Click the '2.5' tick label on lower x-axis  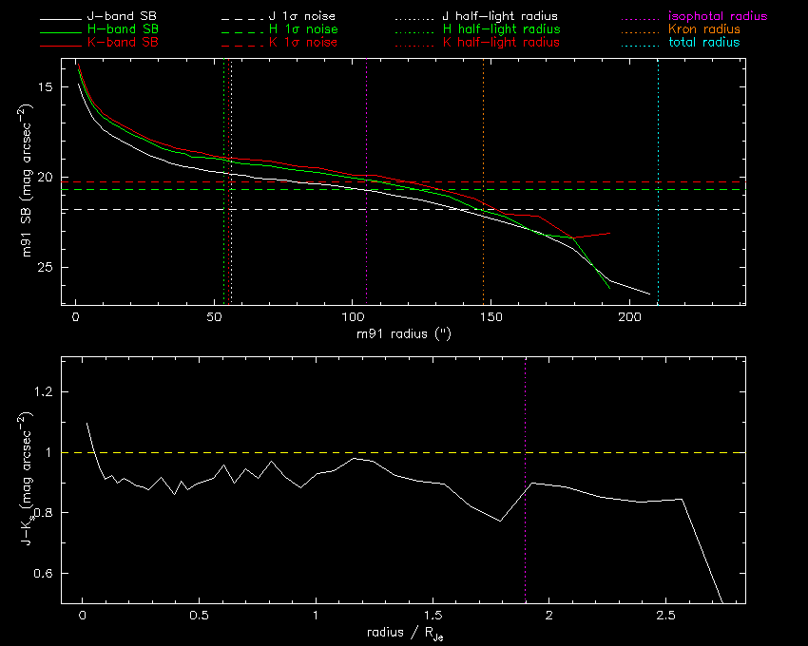[x=665, y=616]
